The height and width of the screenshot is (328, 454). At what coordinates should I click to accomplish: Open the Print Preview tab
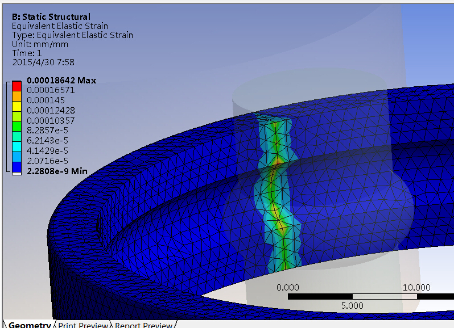coord(83,325)
